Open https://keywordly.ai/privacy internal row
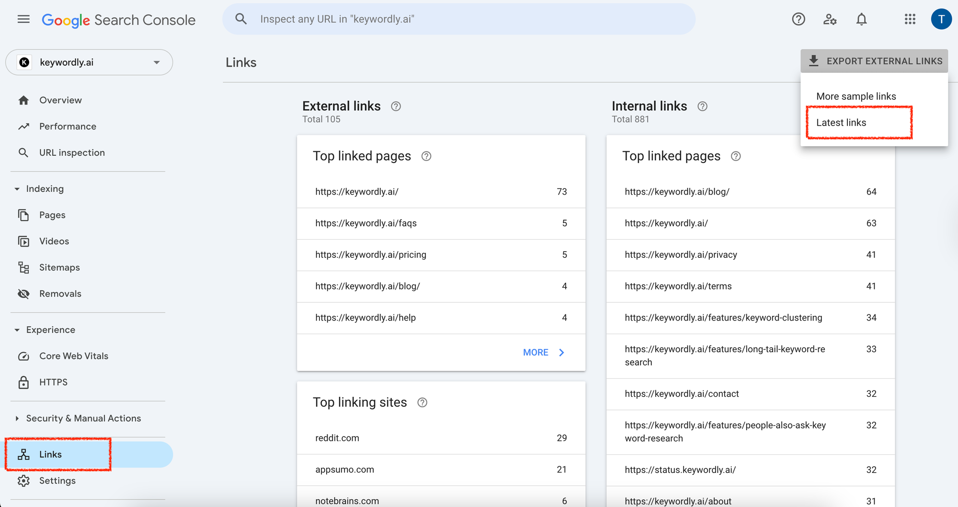The width and height of the screenshot is (958, 507). (x=751, y=255)
